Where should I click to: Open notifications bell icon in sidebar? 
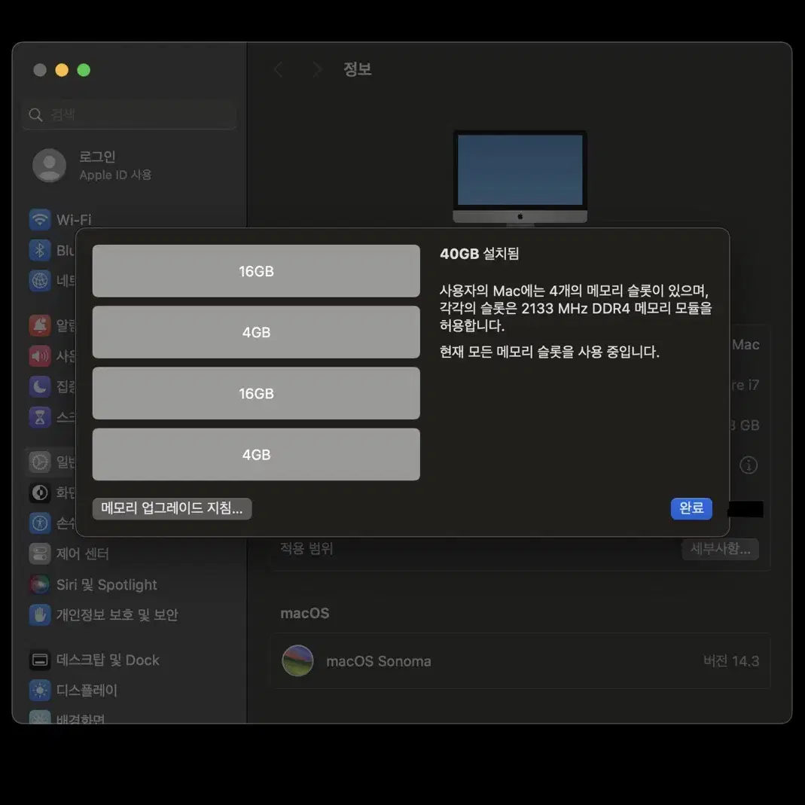[39, 325]
